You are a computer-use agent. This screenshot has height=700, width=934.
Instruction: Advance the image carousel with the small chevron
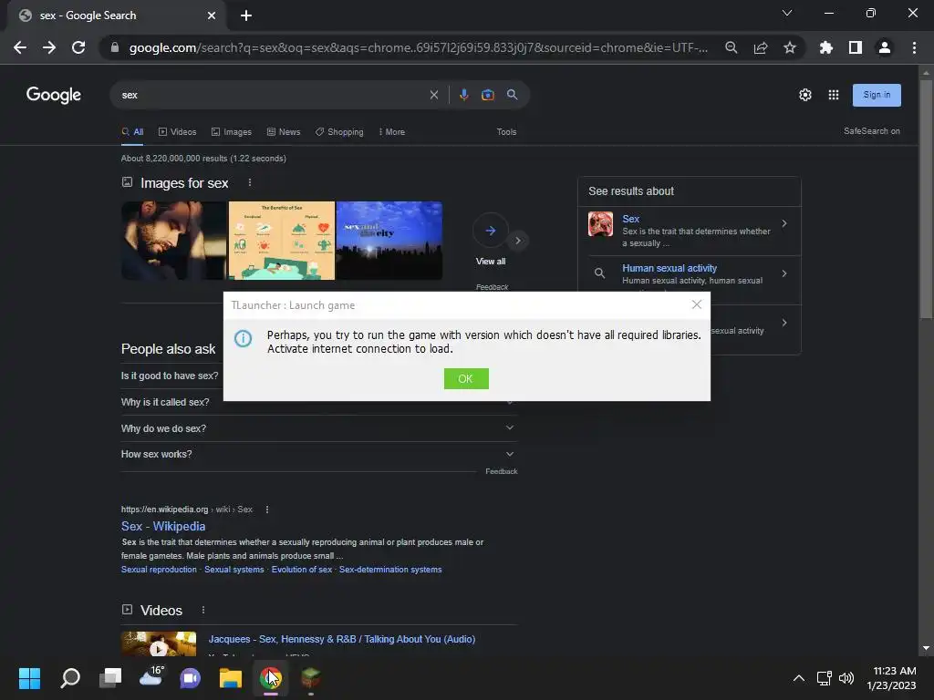[518, 241]
